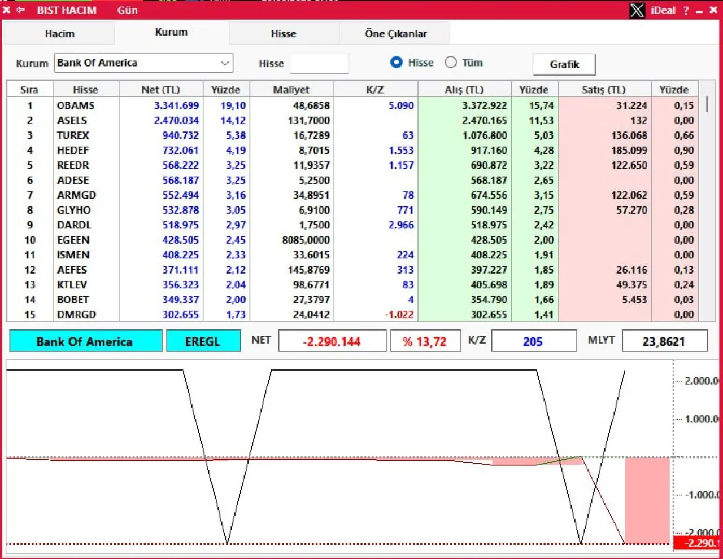Switch to the Hisse tab

coord(284,34)
